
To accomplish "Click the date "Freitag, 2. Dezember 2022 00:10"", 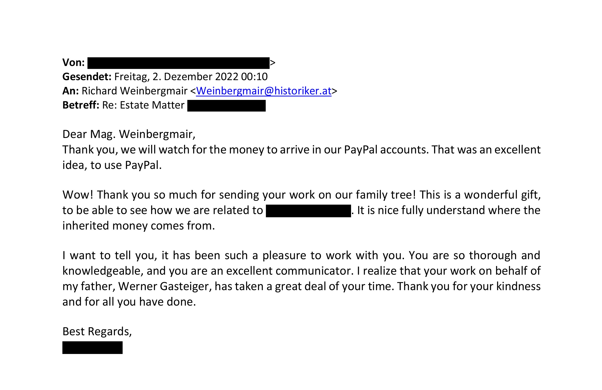I will pos(191,77).
